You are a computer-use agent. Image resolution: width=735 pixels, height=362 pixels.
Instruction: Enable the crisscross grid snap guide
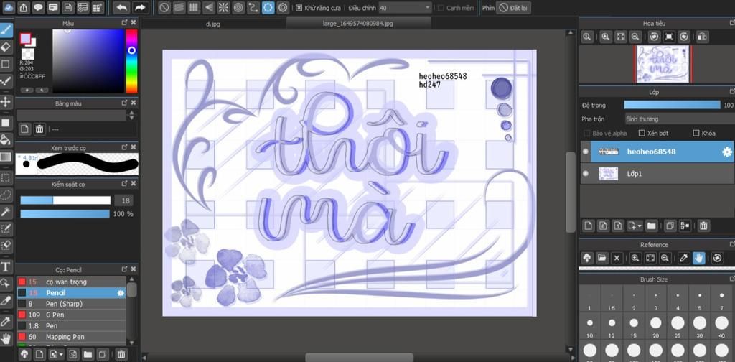pyautogui.click(x=194, y=7)
